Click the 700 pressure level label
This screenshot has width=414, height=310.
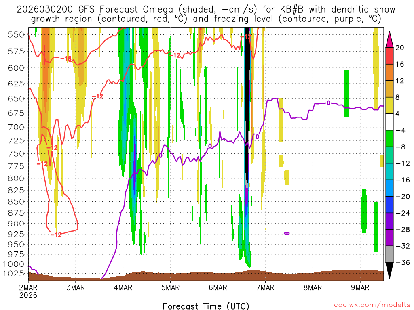click(x=16, y=127)
